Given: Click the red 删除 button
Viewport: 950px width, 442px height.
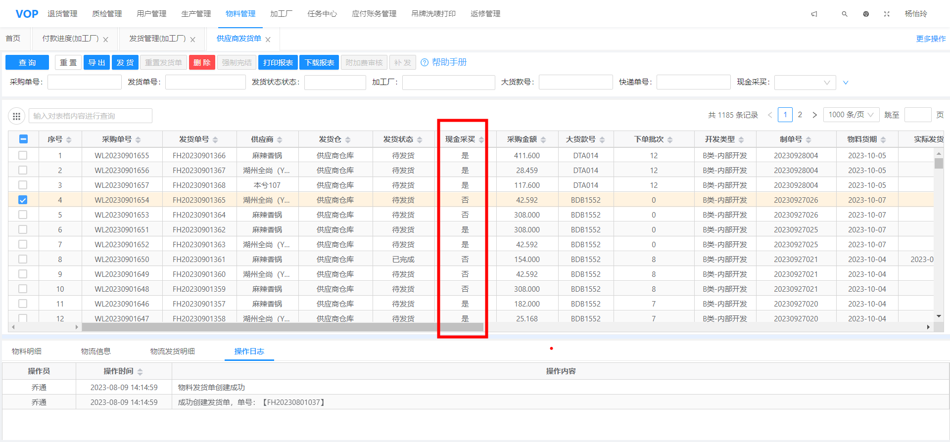Looking at the screenshot, I should coord(202,63).
